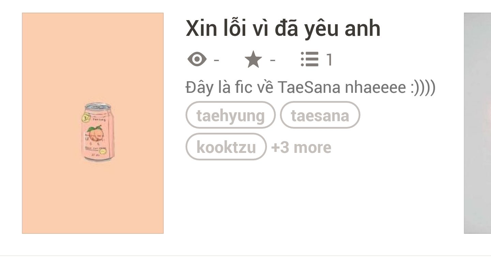This screenshot has height=258, width=491.
Task: Open the peach-colored story cover
Action: tap(93, 123)
